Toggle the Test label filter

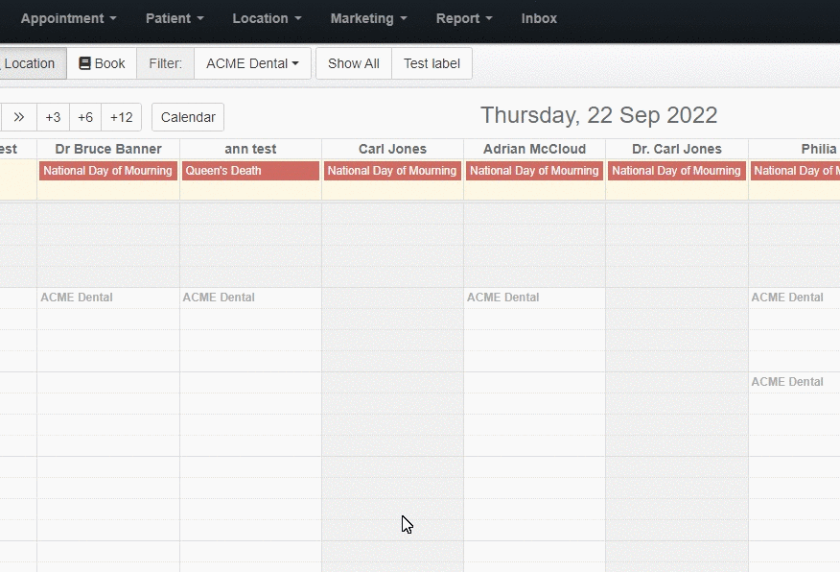click(x=432, y=63)
